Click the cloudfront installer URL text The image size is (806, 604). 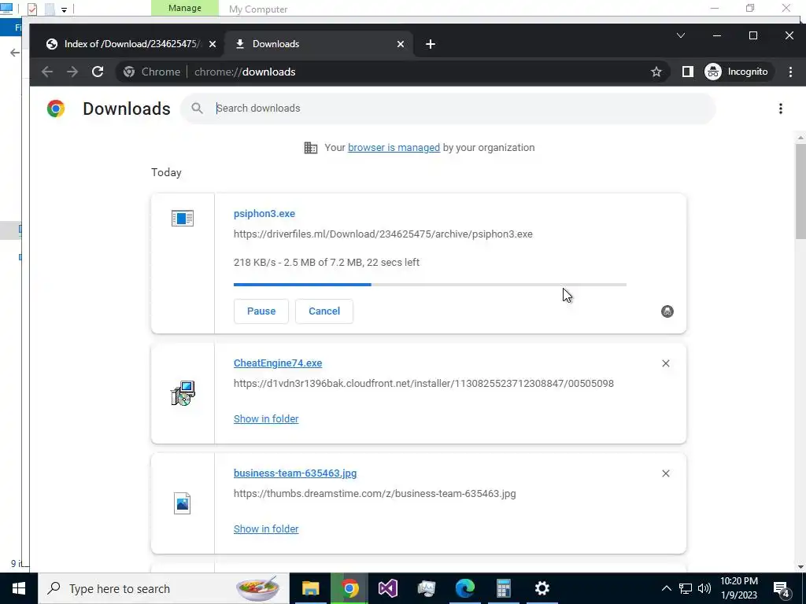coord(423,384)
